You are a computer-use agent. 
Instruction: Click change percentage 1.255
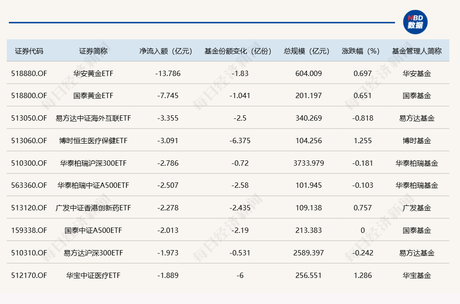[363, 141]
